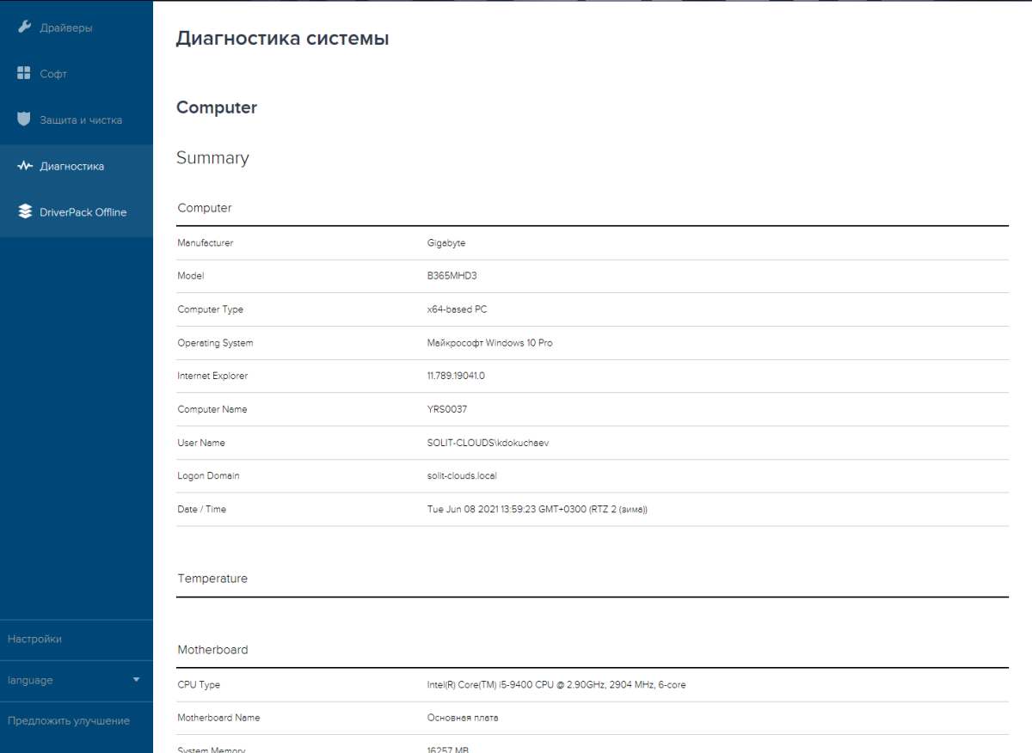Select Майкрософт Windows 10 Pro text
Image resolution: width=1032 pixels, height=753 pixels.
pos(490,343)
